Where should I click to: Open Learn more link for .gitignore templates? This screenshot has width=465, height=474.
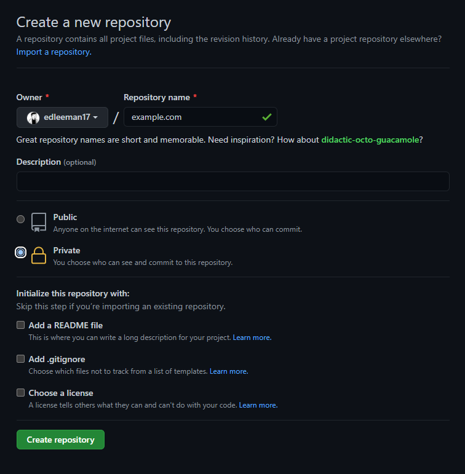coord(228,371)
